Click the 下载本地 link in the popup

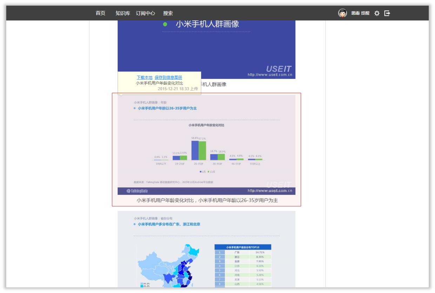[144, 76]
